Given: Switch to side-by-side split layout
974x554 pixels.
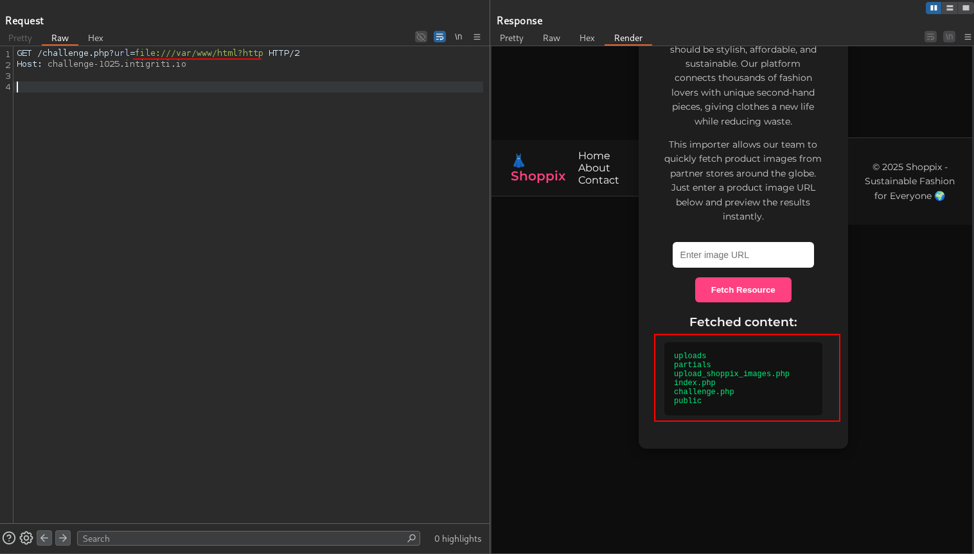Looking at the screenshot, I should (x=933, y=8).
